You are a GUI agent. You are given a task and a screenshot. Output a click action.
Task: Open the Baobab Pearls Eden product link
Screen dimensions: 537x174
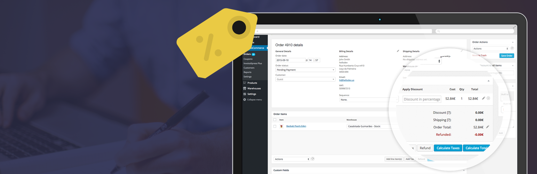pos(296,126)
